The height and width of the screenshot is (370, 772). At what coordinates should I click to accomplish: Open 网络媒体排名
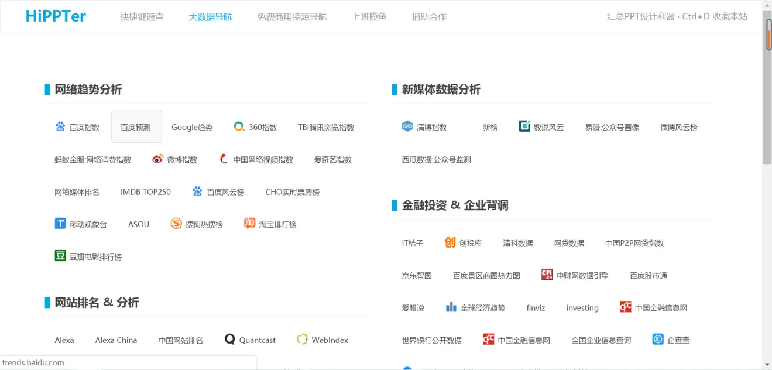77,191
